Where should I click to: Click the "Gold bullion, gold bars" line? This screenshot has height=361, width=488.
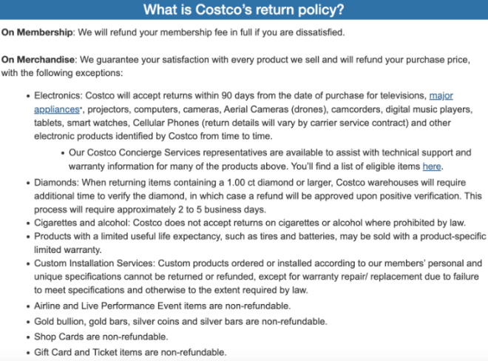click(181, 322)
